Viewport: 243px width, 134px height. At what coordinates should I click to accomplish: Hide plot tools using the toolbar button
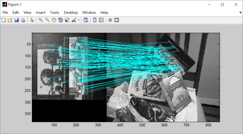coord(110,20)
